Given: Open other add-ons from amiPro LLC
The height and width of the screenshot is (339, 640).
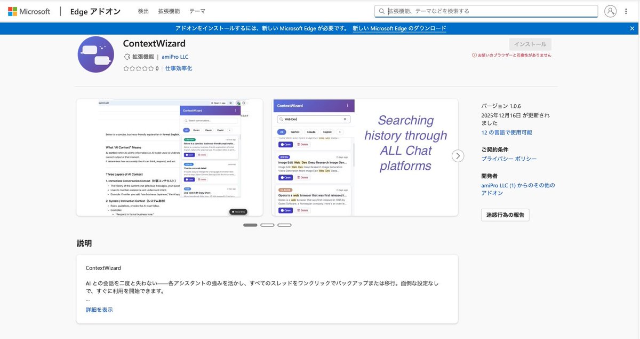Looking at the screenshot, I should tap(518, 189).
